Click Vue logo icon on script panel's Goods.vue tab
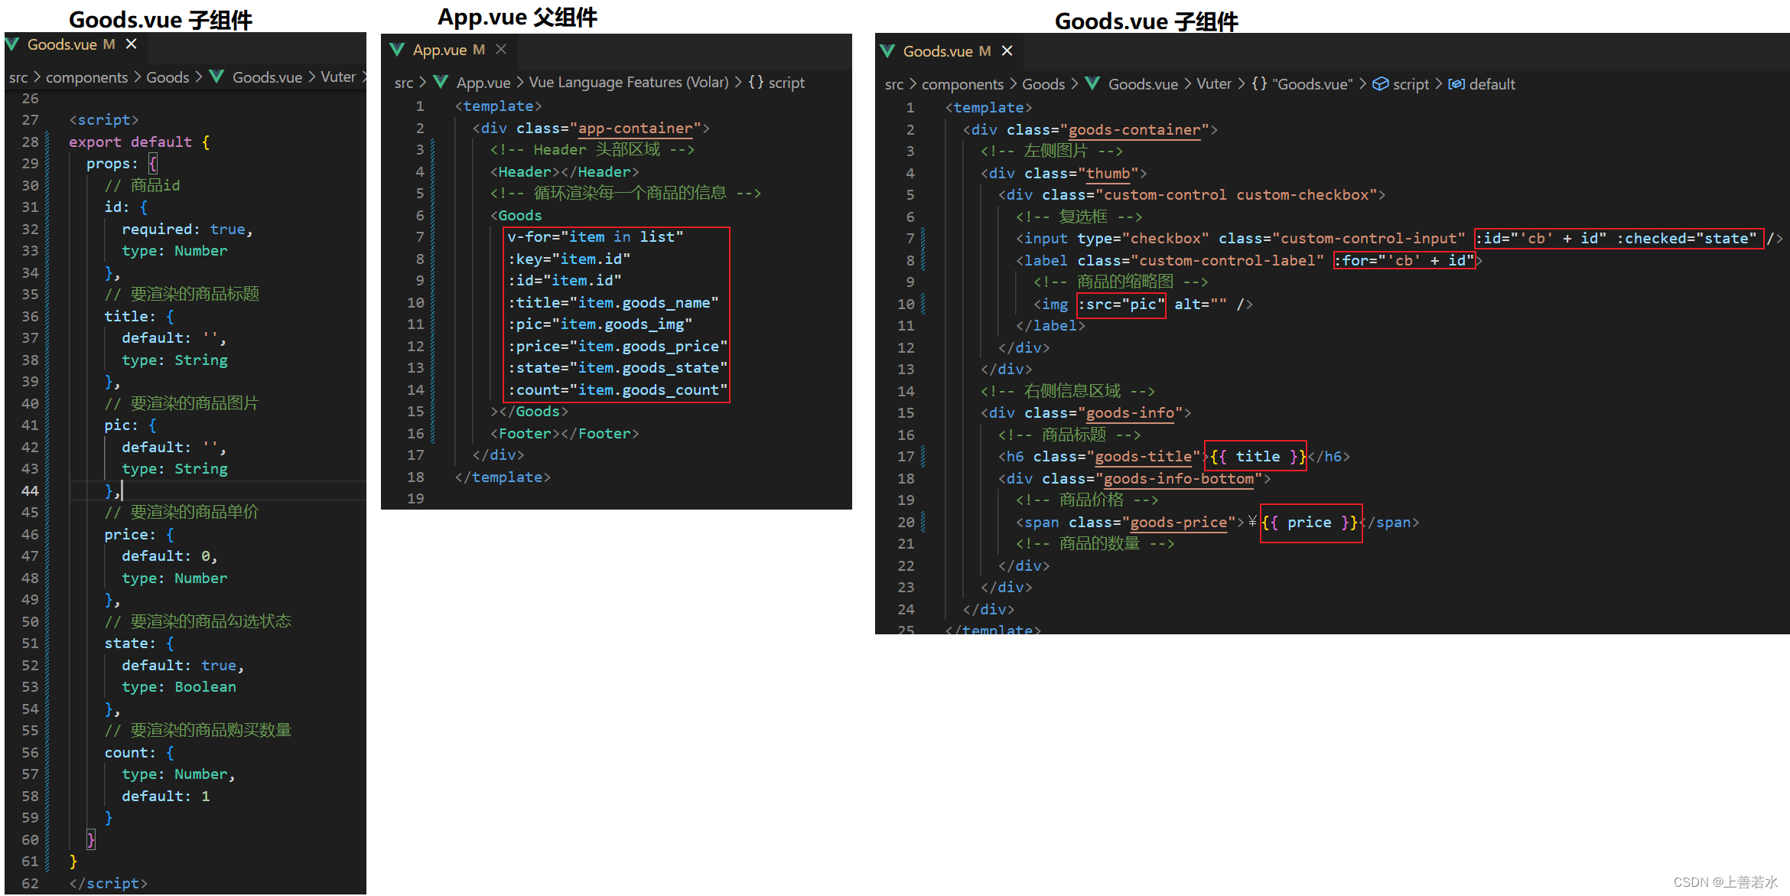The image size is (1790, 896). [x=11, y=44]
